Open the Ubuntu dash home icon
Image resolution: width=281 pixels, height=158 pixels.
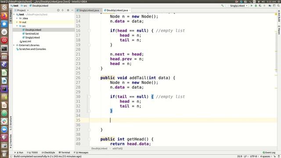coord(4,7)
